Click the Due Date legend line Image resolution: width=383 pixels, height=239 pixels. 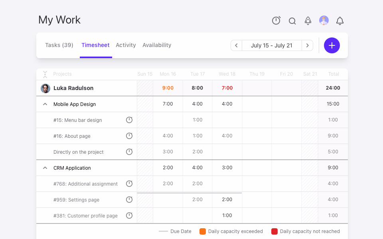point(163,231)
